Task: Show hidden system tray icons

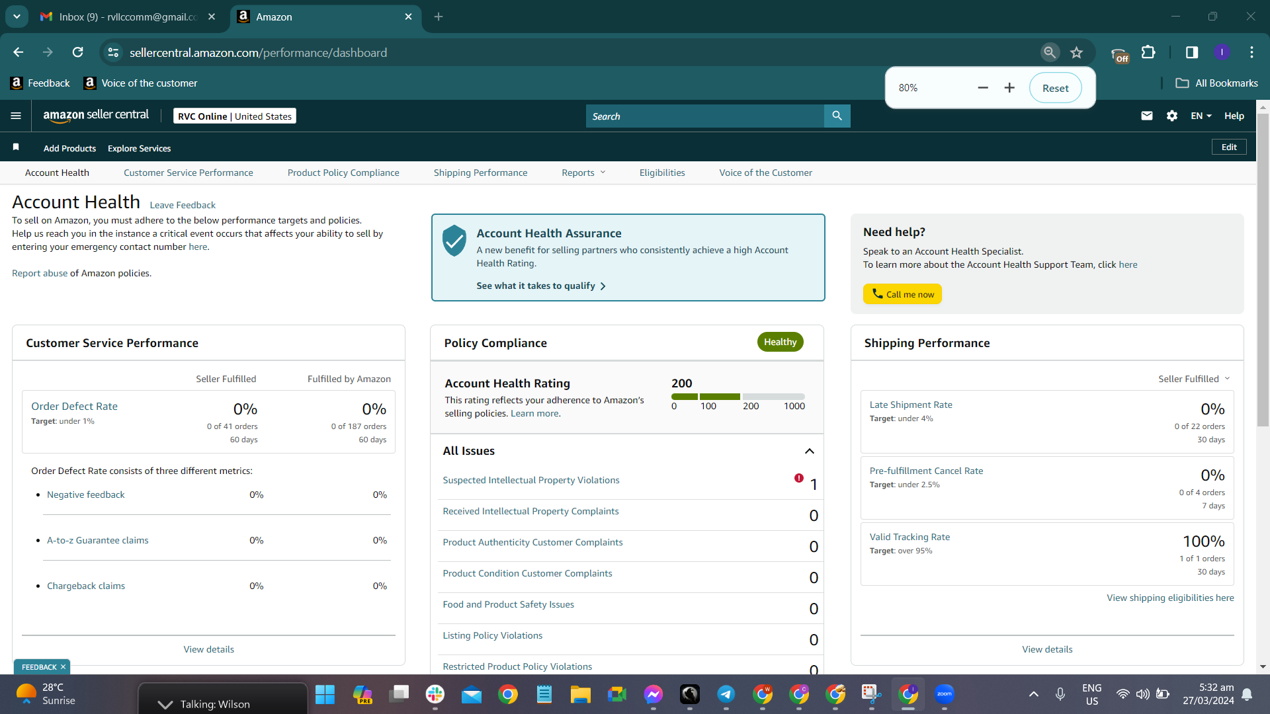Action: [1034, 694]
